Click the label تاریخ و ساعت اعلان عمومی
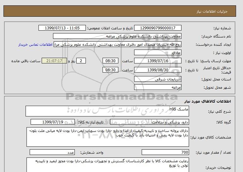Viewport: 243px width, 172px height. [110, 28]
